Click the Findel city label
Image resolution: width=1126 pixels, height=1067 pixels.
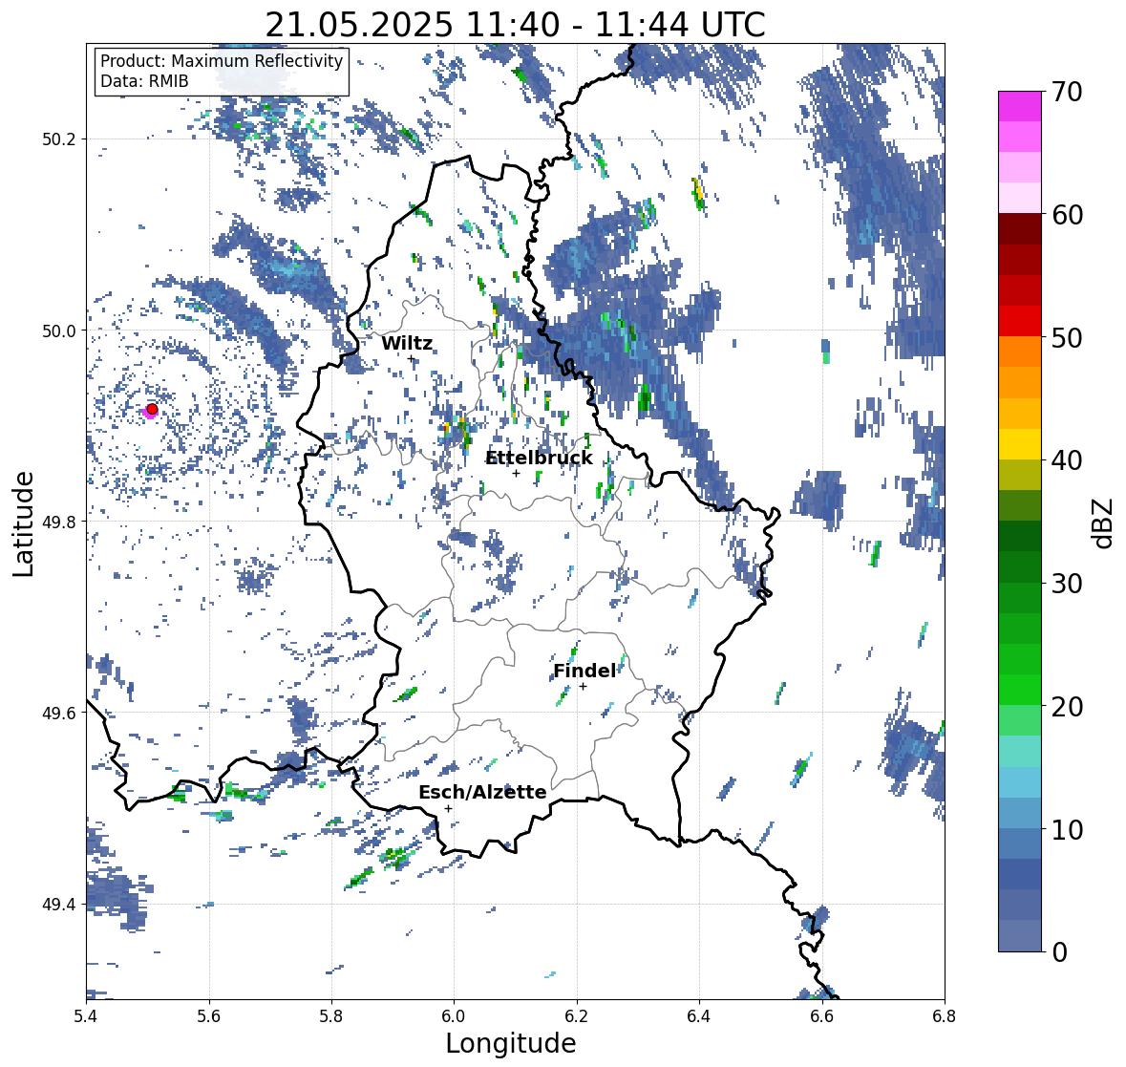tap(584, 671)
